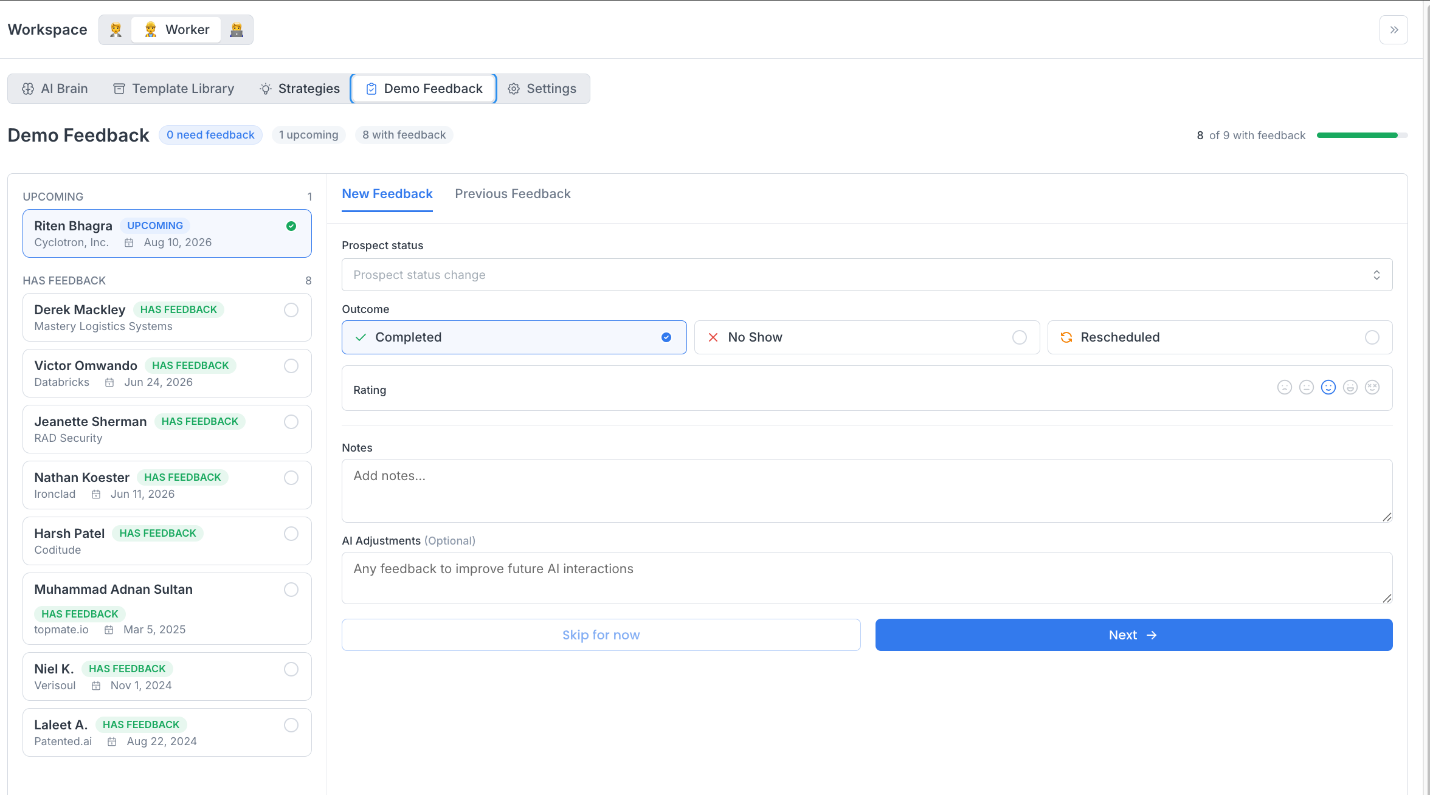Viewport: 1430px width, 795px height.
Task: Select the Muhammad Adnan Sultan radio circle
Action: [291, 590]
